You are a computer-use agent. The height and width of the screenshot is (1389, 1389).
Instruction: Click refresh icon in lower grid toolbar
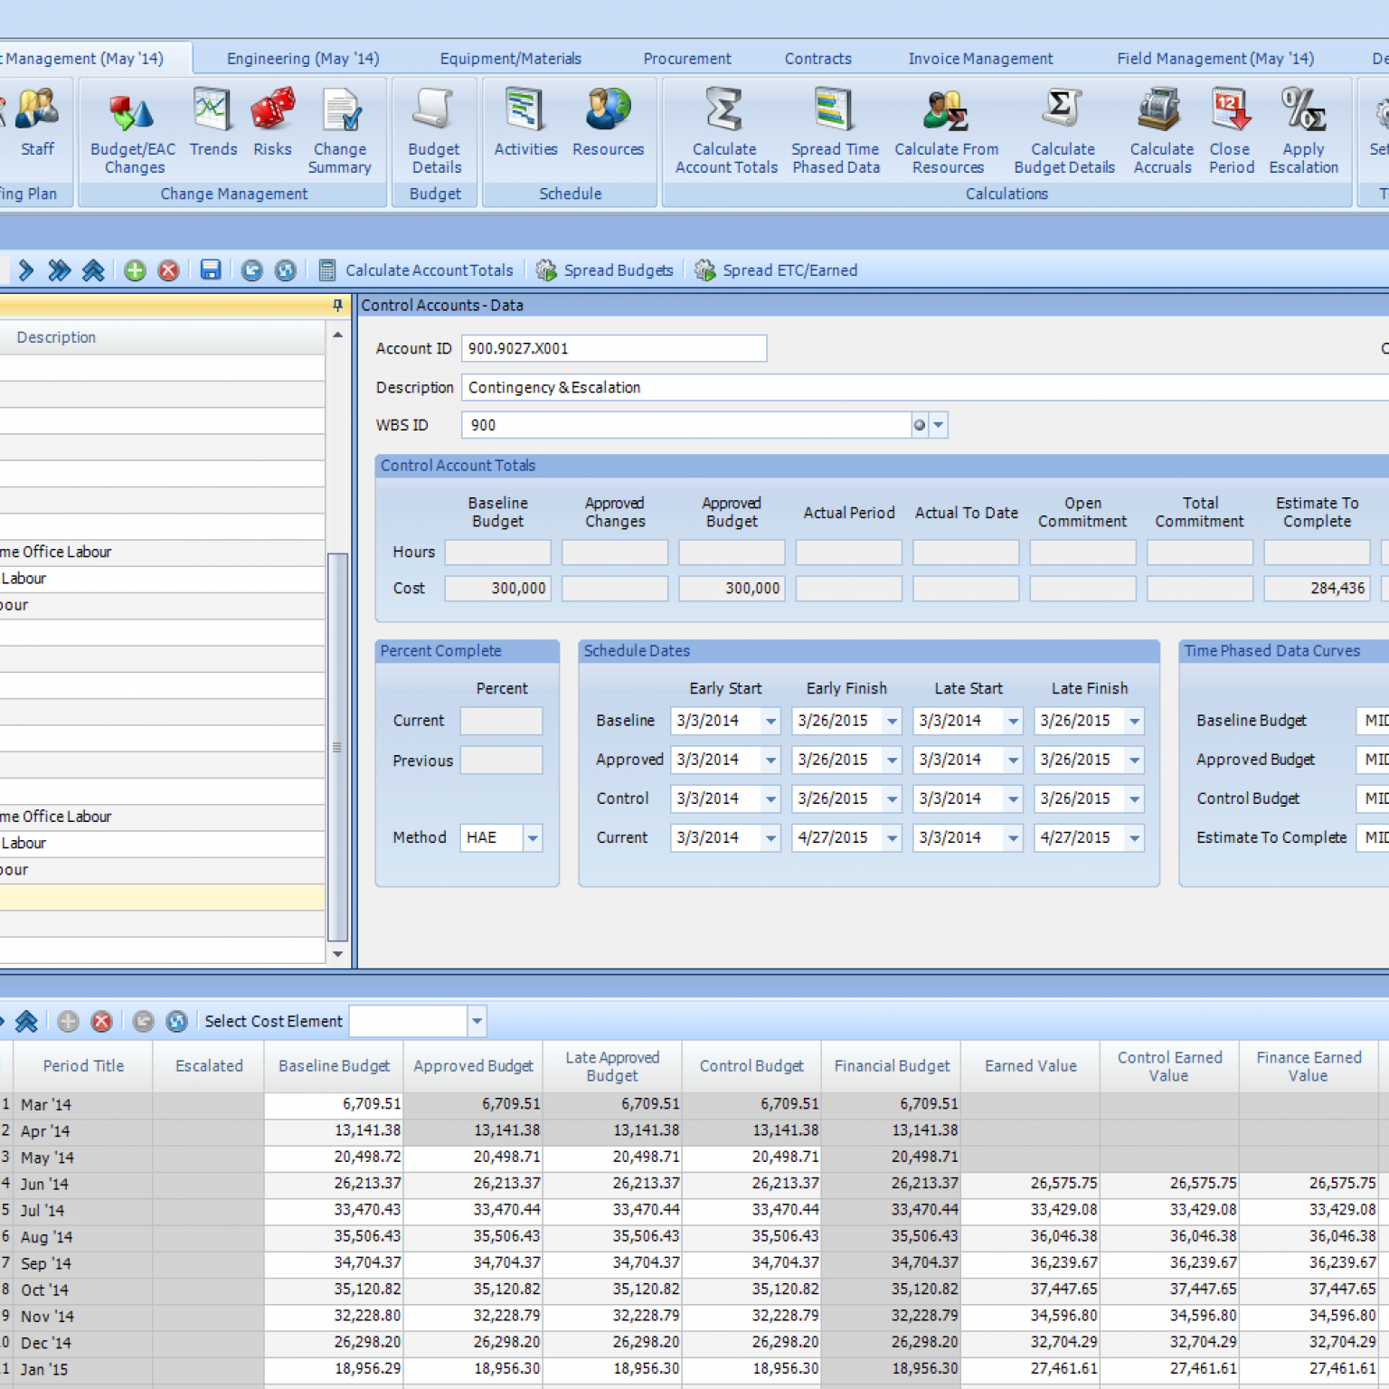pyautogui.click(x=176, y=1022)
